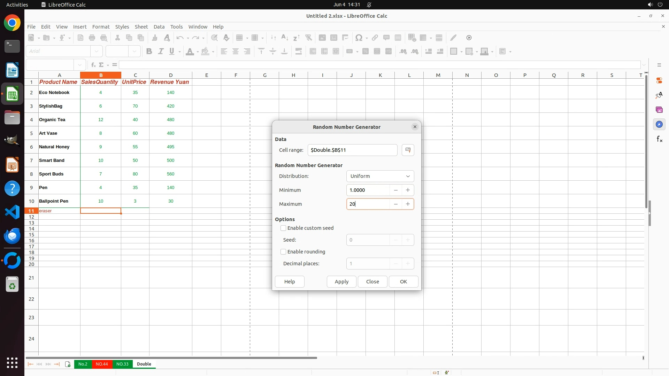Enable custom seed checkbox
Image resolution: width=669 pixels, height=376 pixels.
pyautogui.click(x=283, y=228)
